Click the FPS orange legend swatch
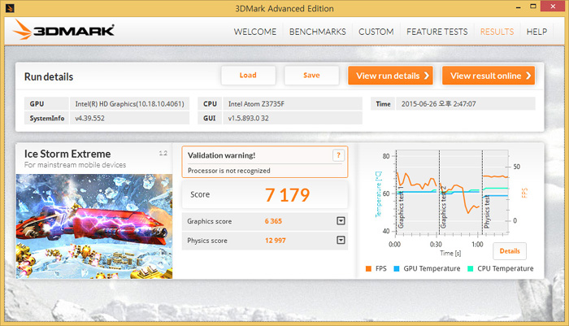The height and width of the screenshot is (326, 569). coord(368,268)
